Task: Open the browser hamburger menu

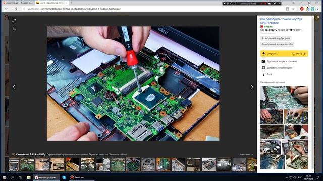Action: click(293, 3)
